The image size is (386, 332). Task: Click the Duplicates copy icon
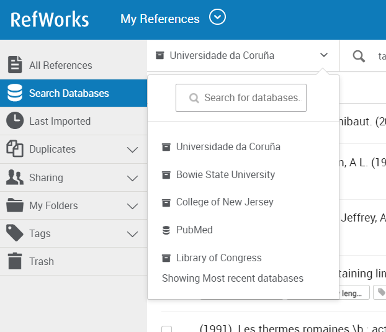15,149
